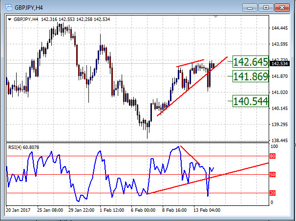This screenshot has height=221, width=296.
Task: Click the GBPJPY,H4 window title text
Action: click(29, 7)
